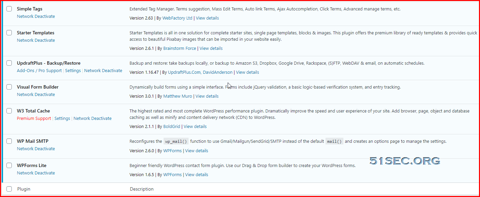The width and height of the screenshot is (480, 197).
Task: View details for WP Mail SMTP
Action: pos(196,151)
